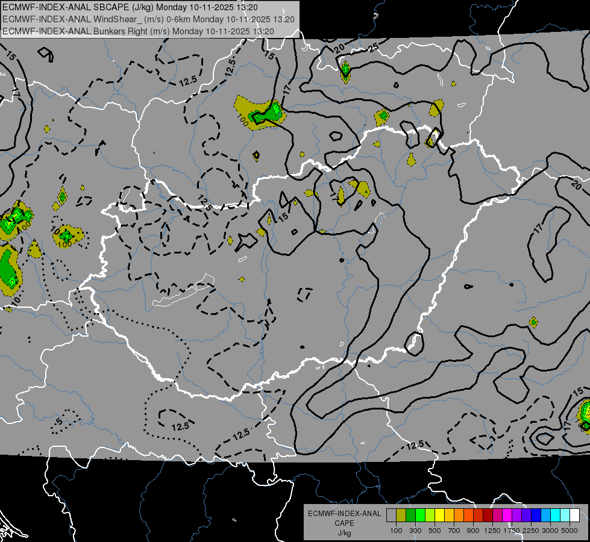The width and height of the screenshot is (590, 542).
Task: Click the dotted-contour 5 label on the map
Action: pos(59,422)
